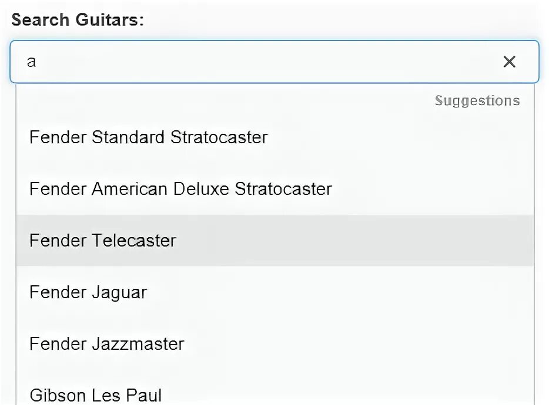This screenshot has height=405, width=549.
Task: Click the Search Guitars label
Action: pos(78,19)
